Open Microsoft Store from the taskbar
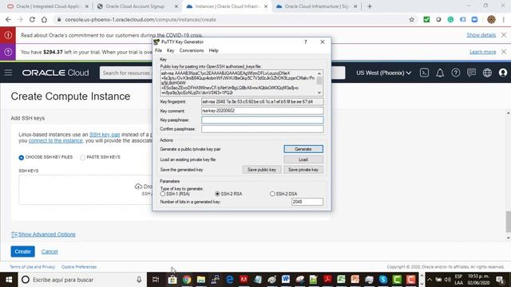 point(172,280)
